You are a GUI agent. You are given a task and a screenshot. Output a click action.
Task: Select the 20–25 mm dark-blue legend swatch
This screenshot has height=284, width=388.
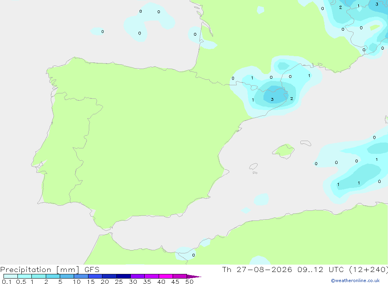109,276
